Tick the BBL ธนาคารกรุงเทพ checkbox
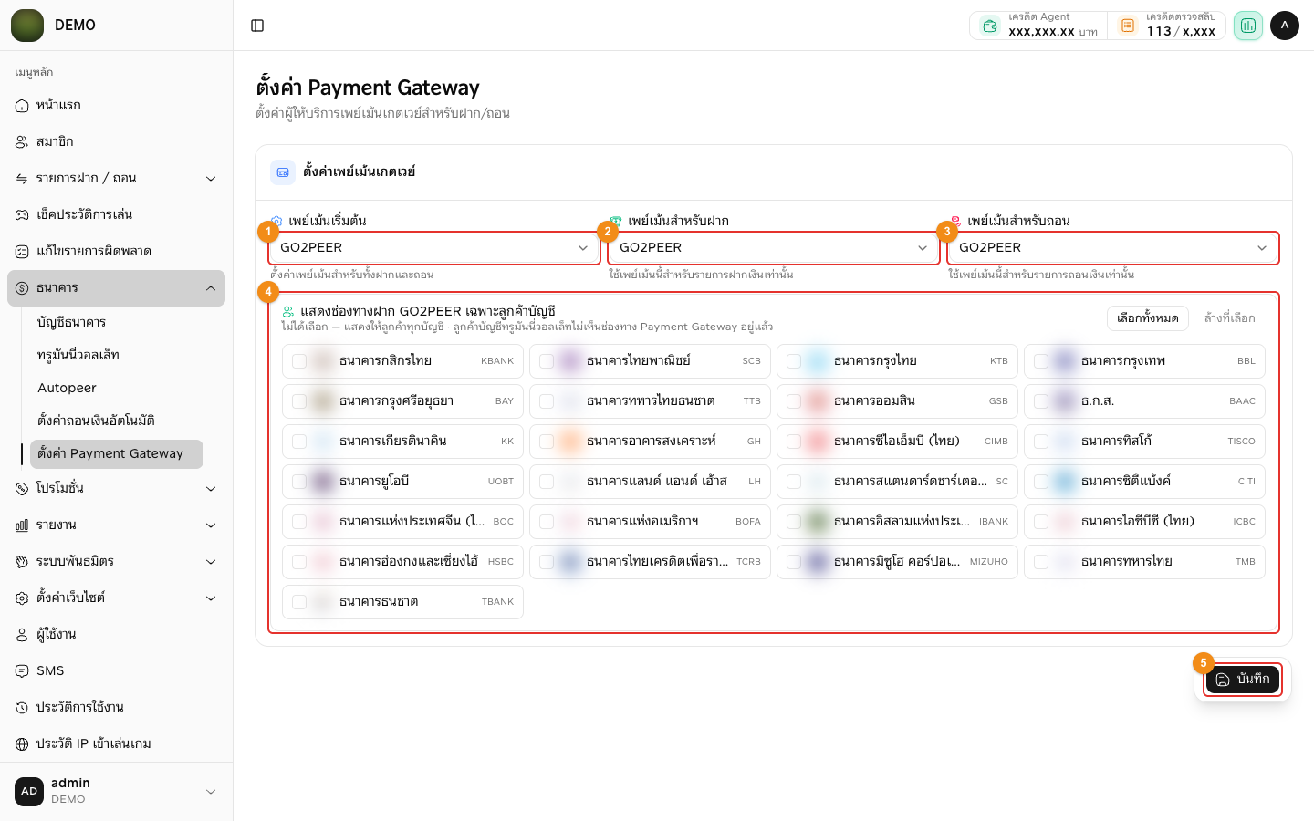 [1041, 361]
